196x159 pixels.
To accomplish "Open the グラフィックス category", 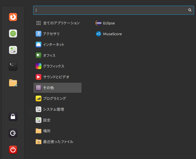I will [x=57, y=66].
